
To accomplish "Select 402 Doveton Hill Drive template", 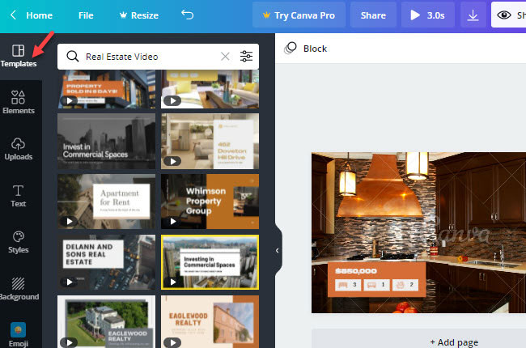I will tap(210, 141).
